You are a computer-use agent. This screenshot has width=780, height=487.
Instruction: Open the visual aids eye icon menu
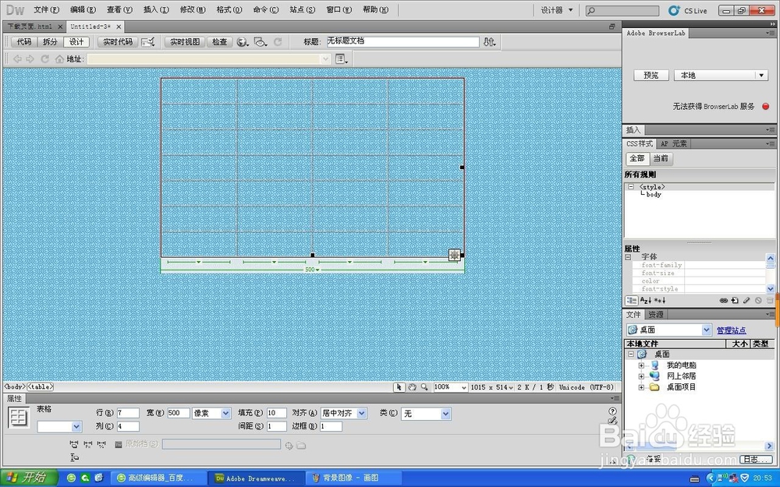click(x=260, y=42)
